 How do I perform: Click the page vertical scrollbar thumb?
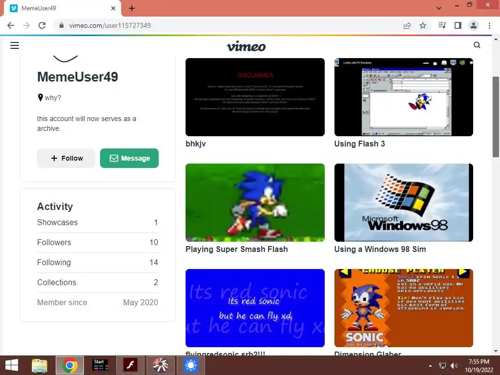496,117
